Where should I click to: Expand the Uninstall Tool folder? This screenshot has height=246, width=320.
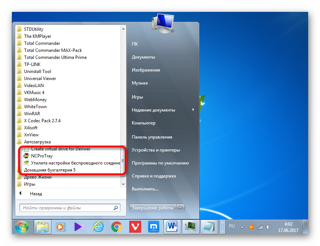click(34, 72)
